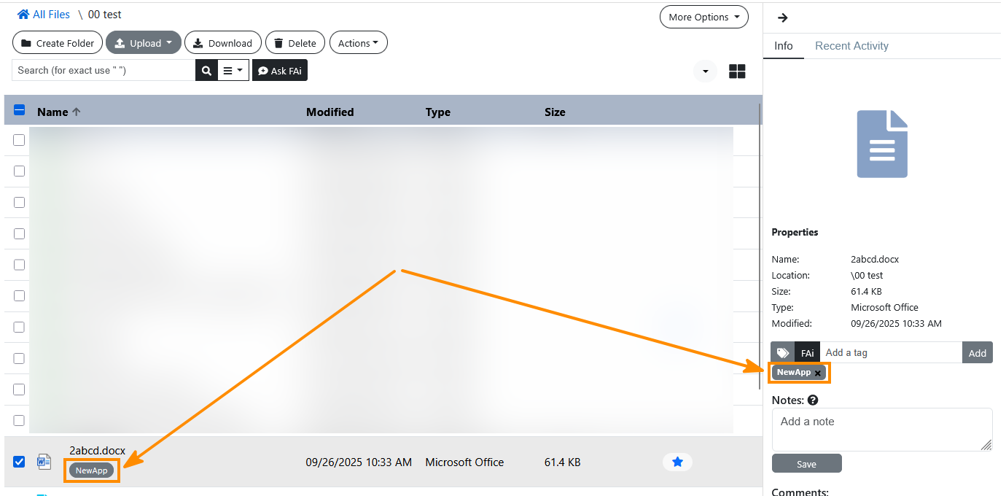Switch to grid view icon
This screenshot has width=1006, height=496.
[737, 71]
